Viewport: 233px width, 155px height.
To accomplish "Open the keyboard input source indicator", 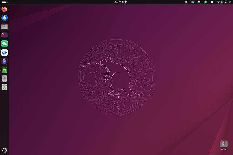I will (192, 2).
